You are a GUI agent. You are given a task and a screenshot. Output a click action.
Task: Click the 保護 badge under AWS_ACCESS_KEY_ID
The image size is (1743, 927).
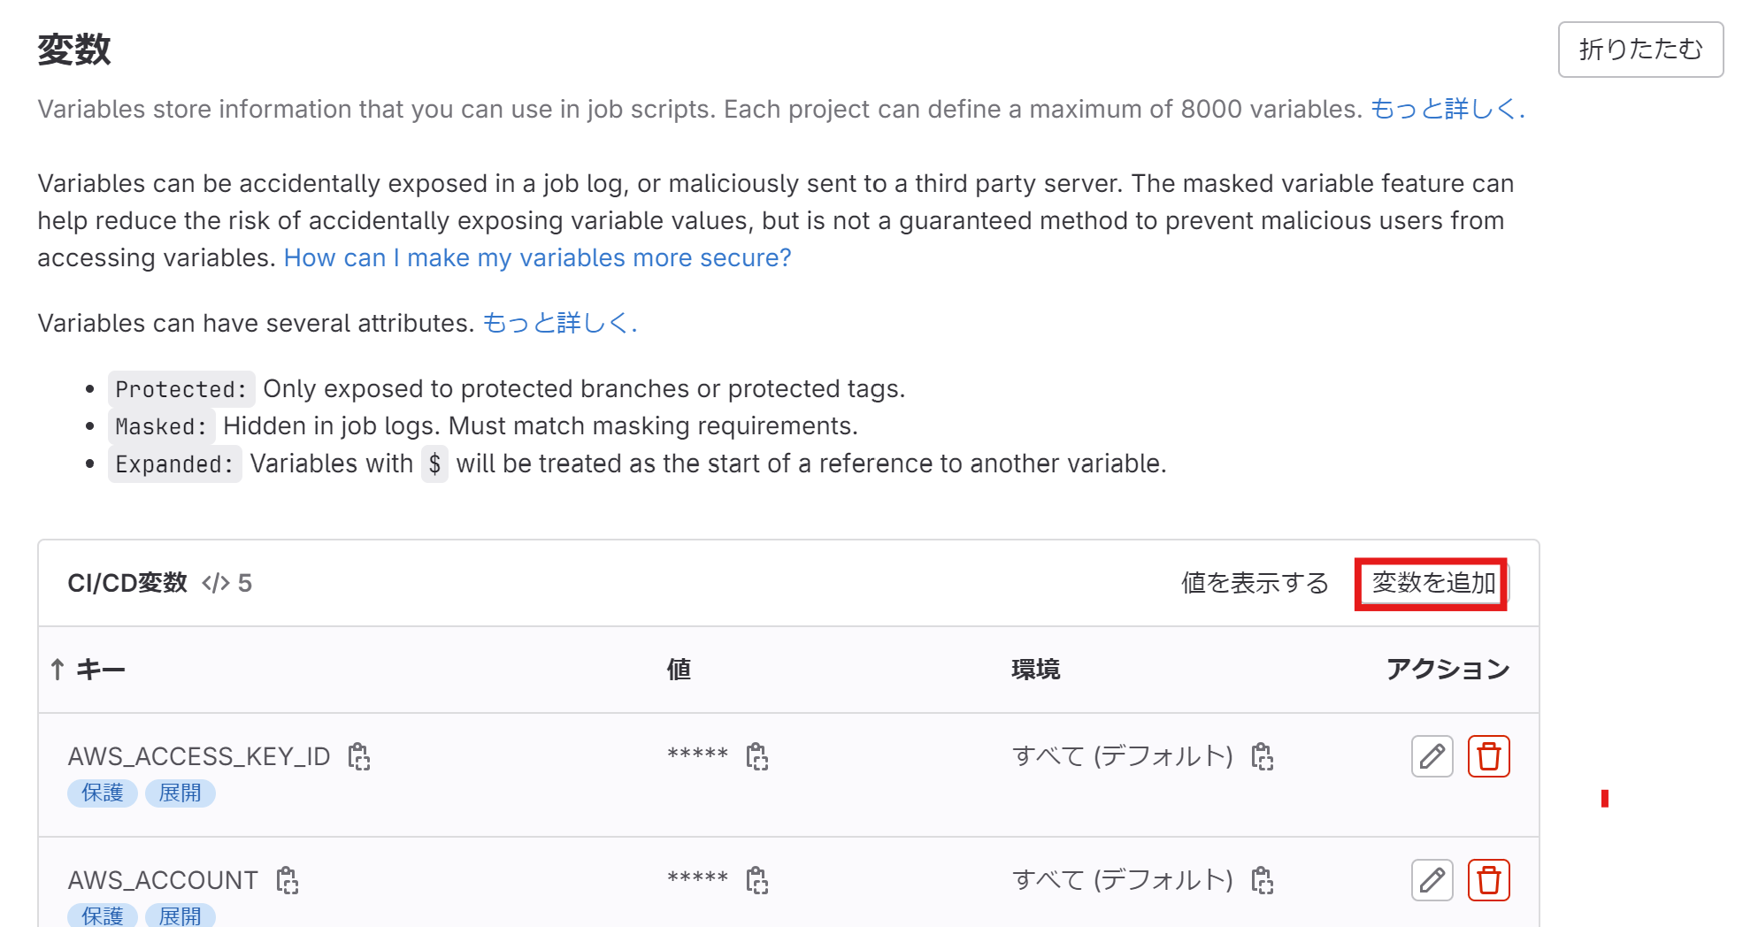coord(103,793)
